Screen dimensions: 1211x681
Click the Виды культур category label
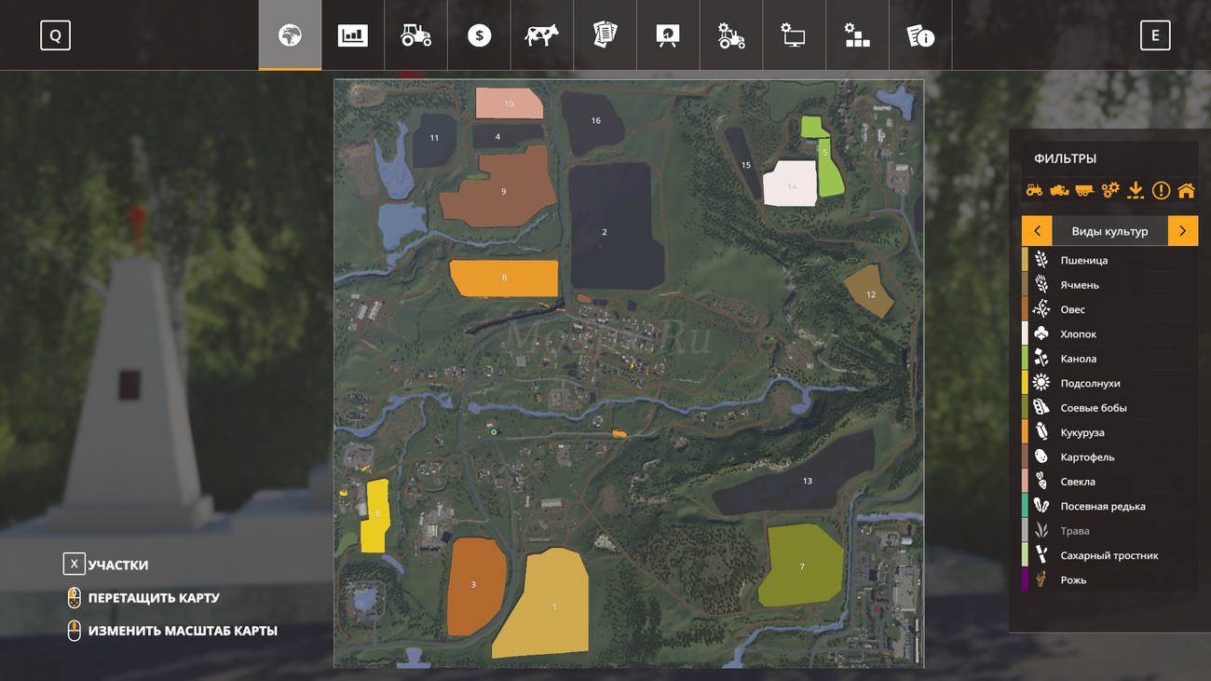pyautogui.click(x=1109, y=231)
